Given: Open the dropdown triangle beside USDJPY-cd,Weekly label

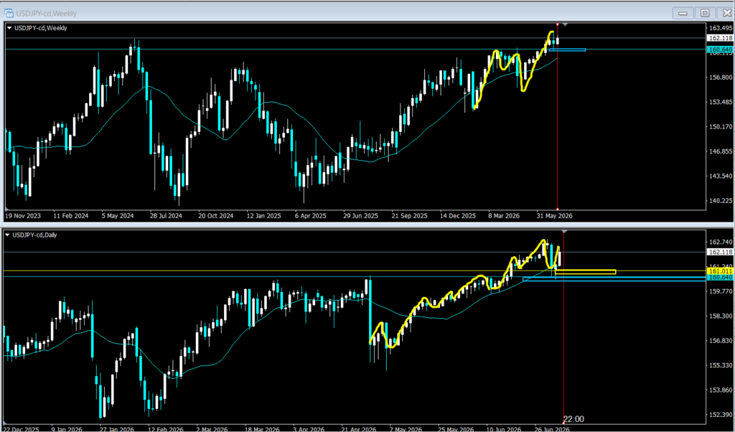Looking at the screenshot, I should coord(9,28).
